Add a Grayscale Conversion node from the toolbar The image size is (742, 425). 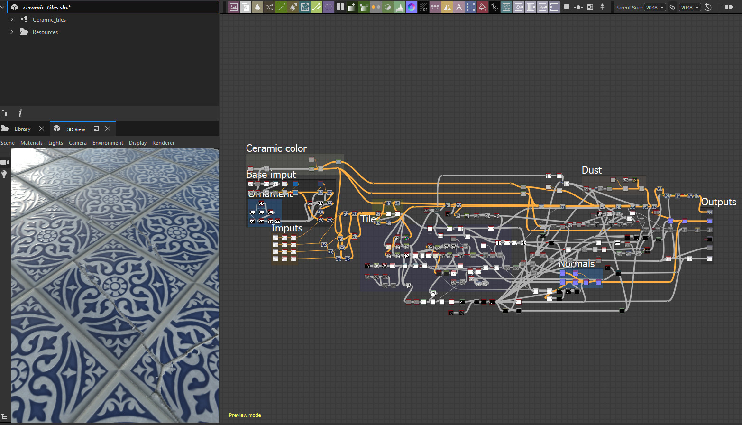(388, 7)
